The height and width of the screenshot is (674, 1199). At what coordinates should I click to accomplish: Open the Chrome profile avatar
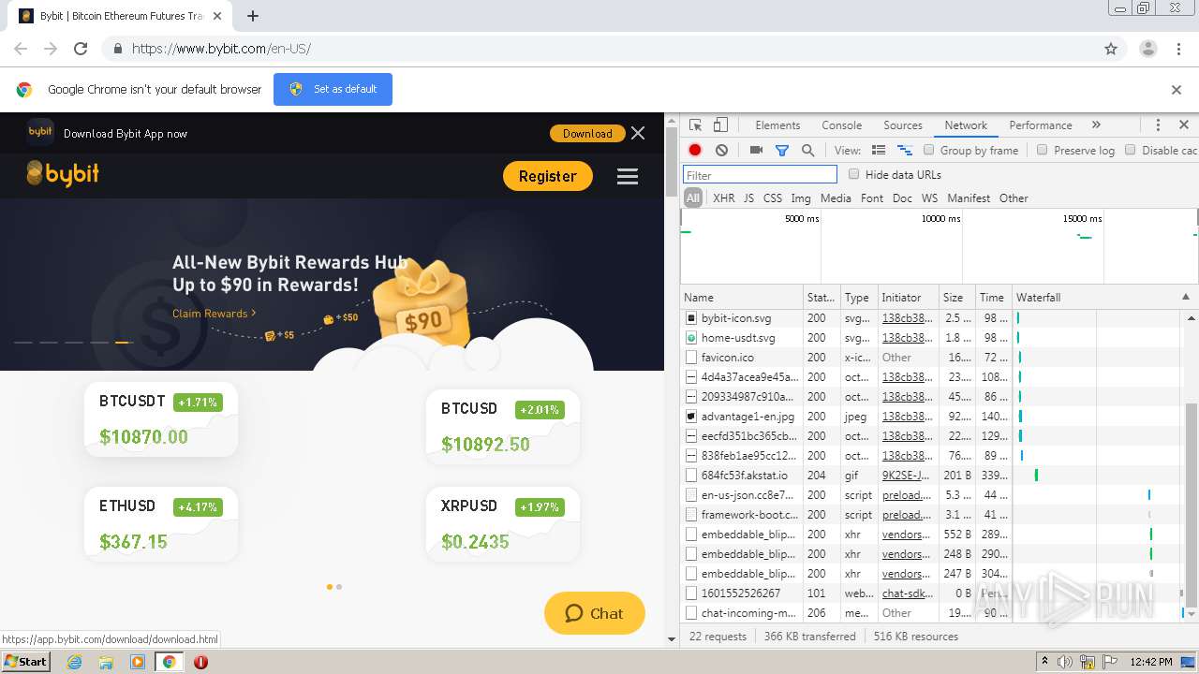(1147, 49)
